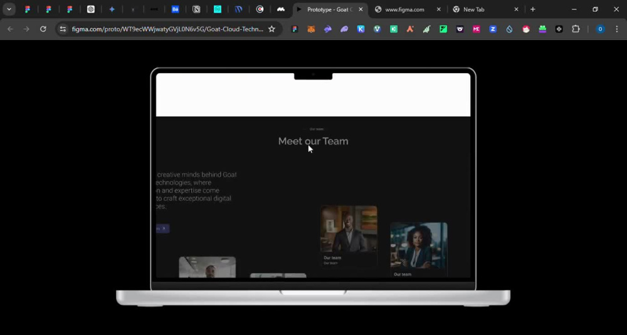
Task: Select the bottom-left bearded man team photo
Action: point(207,267)
